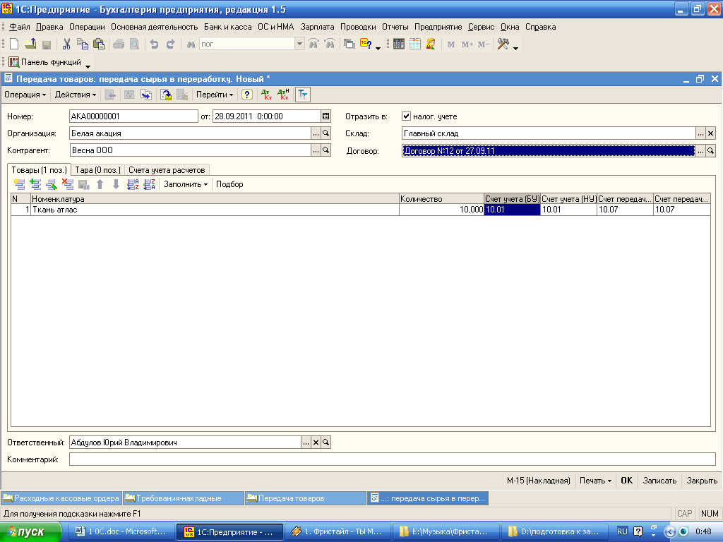This screenshot has width=723, height=542.
Task: Open Банк и касса menu
Action: [228, 28]
